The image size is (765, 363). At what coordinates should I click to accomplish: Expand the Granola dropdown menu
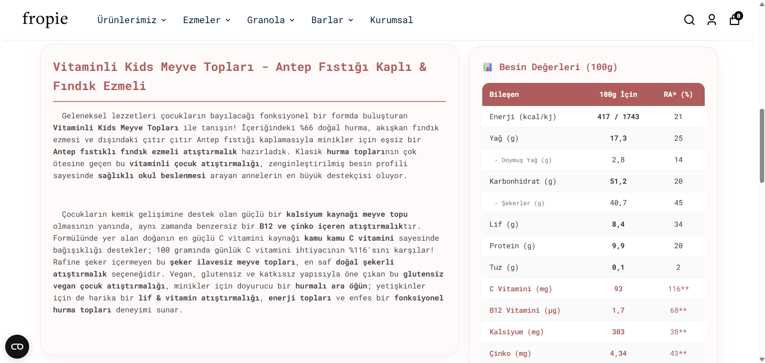pyautogui.click(x=270, y=20)
